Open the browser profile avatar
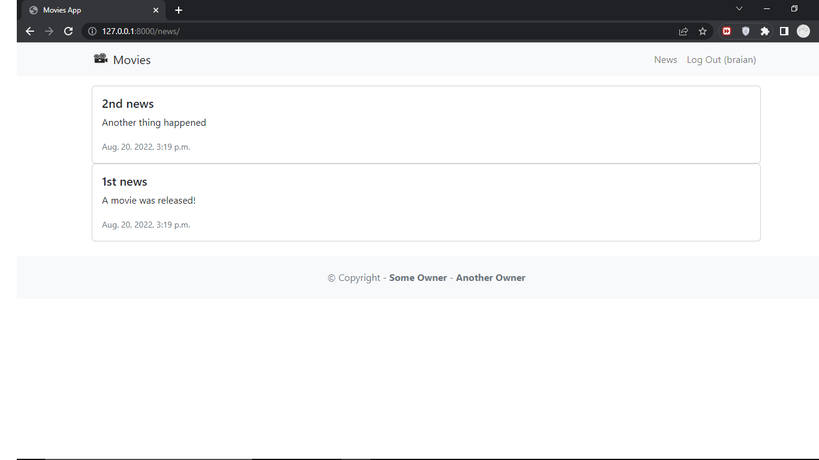 tap(803, 31)
